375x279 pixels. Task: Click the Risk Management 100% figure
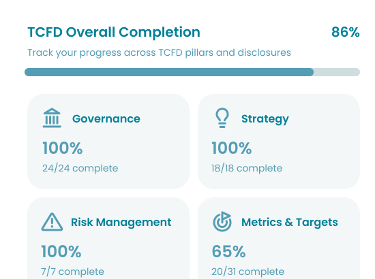(61, 251)
